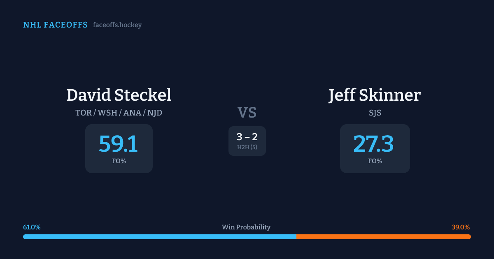Viewport: 494px width, 259px height.
Task: Open the faceoffs.hockey link
Action: [117, 25]
